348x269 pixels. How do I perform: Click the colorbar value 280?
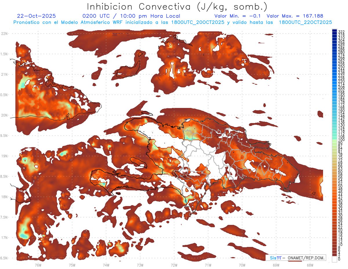[341, 52]
